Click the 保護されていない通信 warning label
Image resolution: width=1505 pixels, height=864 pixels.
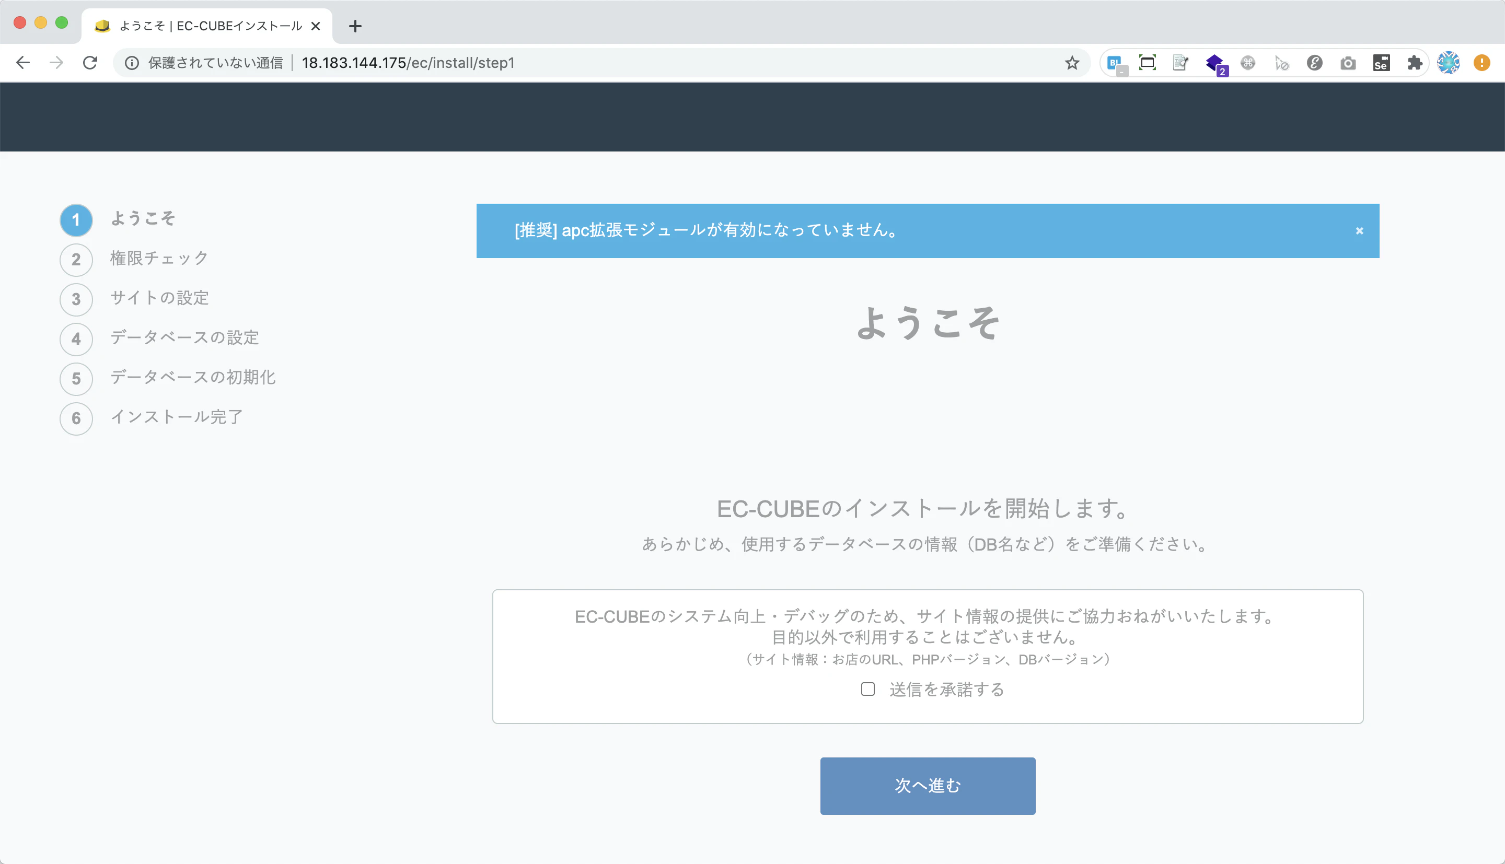point(215,63)
